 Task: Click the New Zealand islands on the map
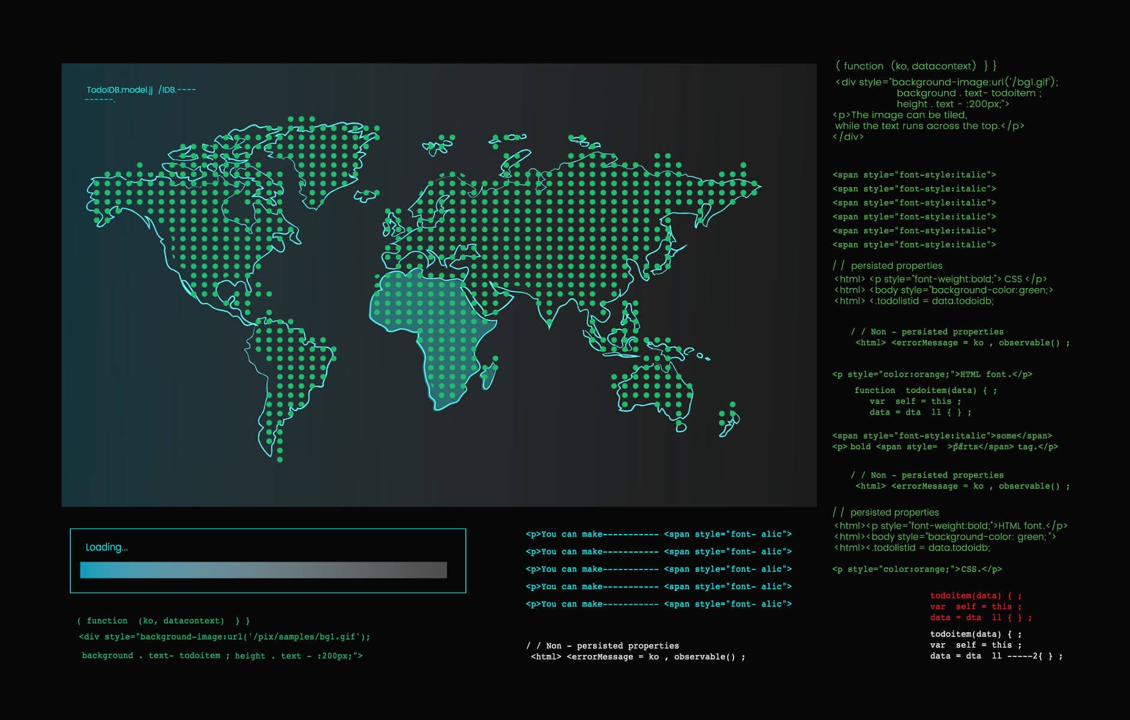729,418
